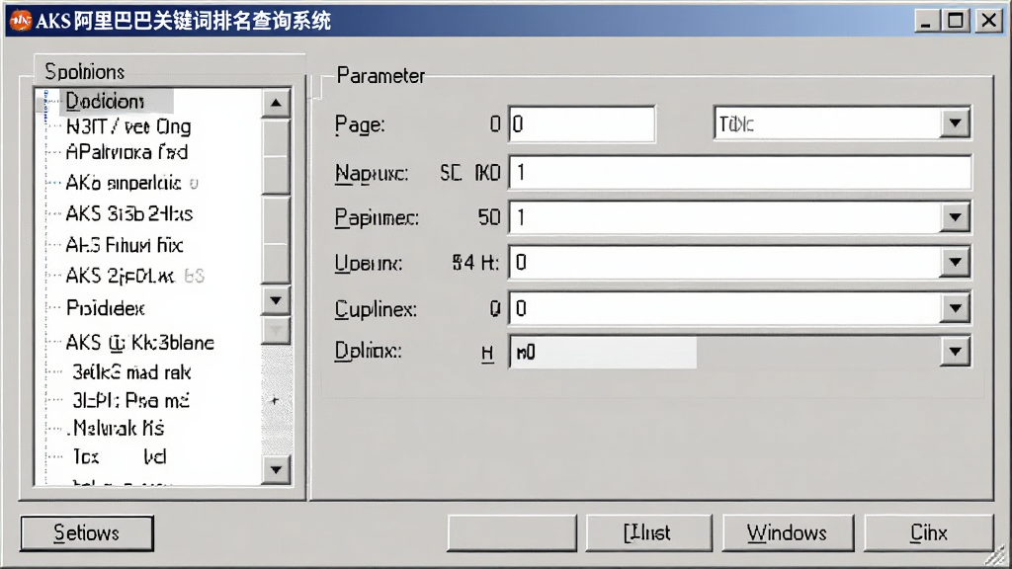Select 'N3IT / vee Ong' in the tree
The image size is (1012, 569).
[x=128, y=126]
